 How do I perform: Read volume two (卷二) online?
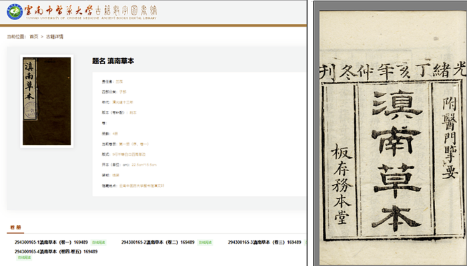point(205,243)
